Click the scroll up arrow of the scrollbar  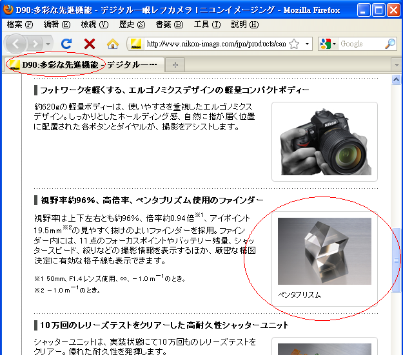coord(396,80)
